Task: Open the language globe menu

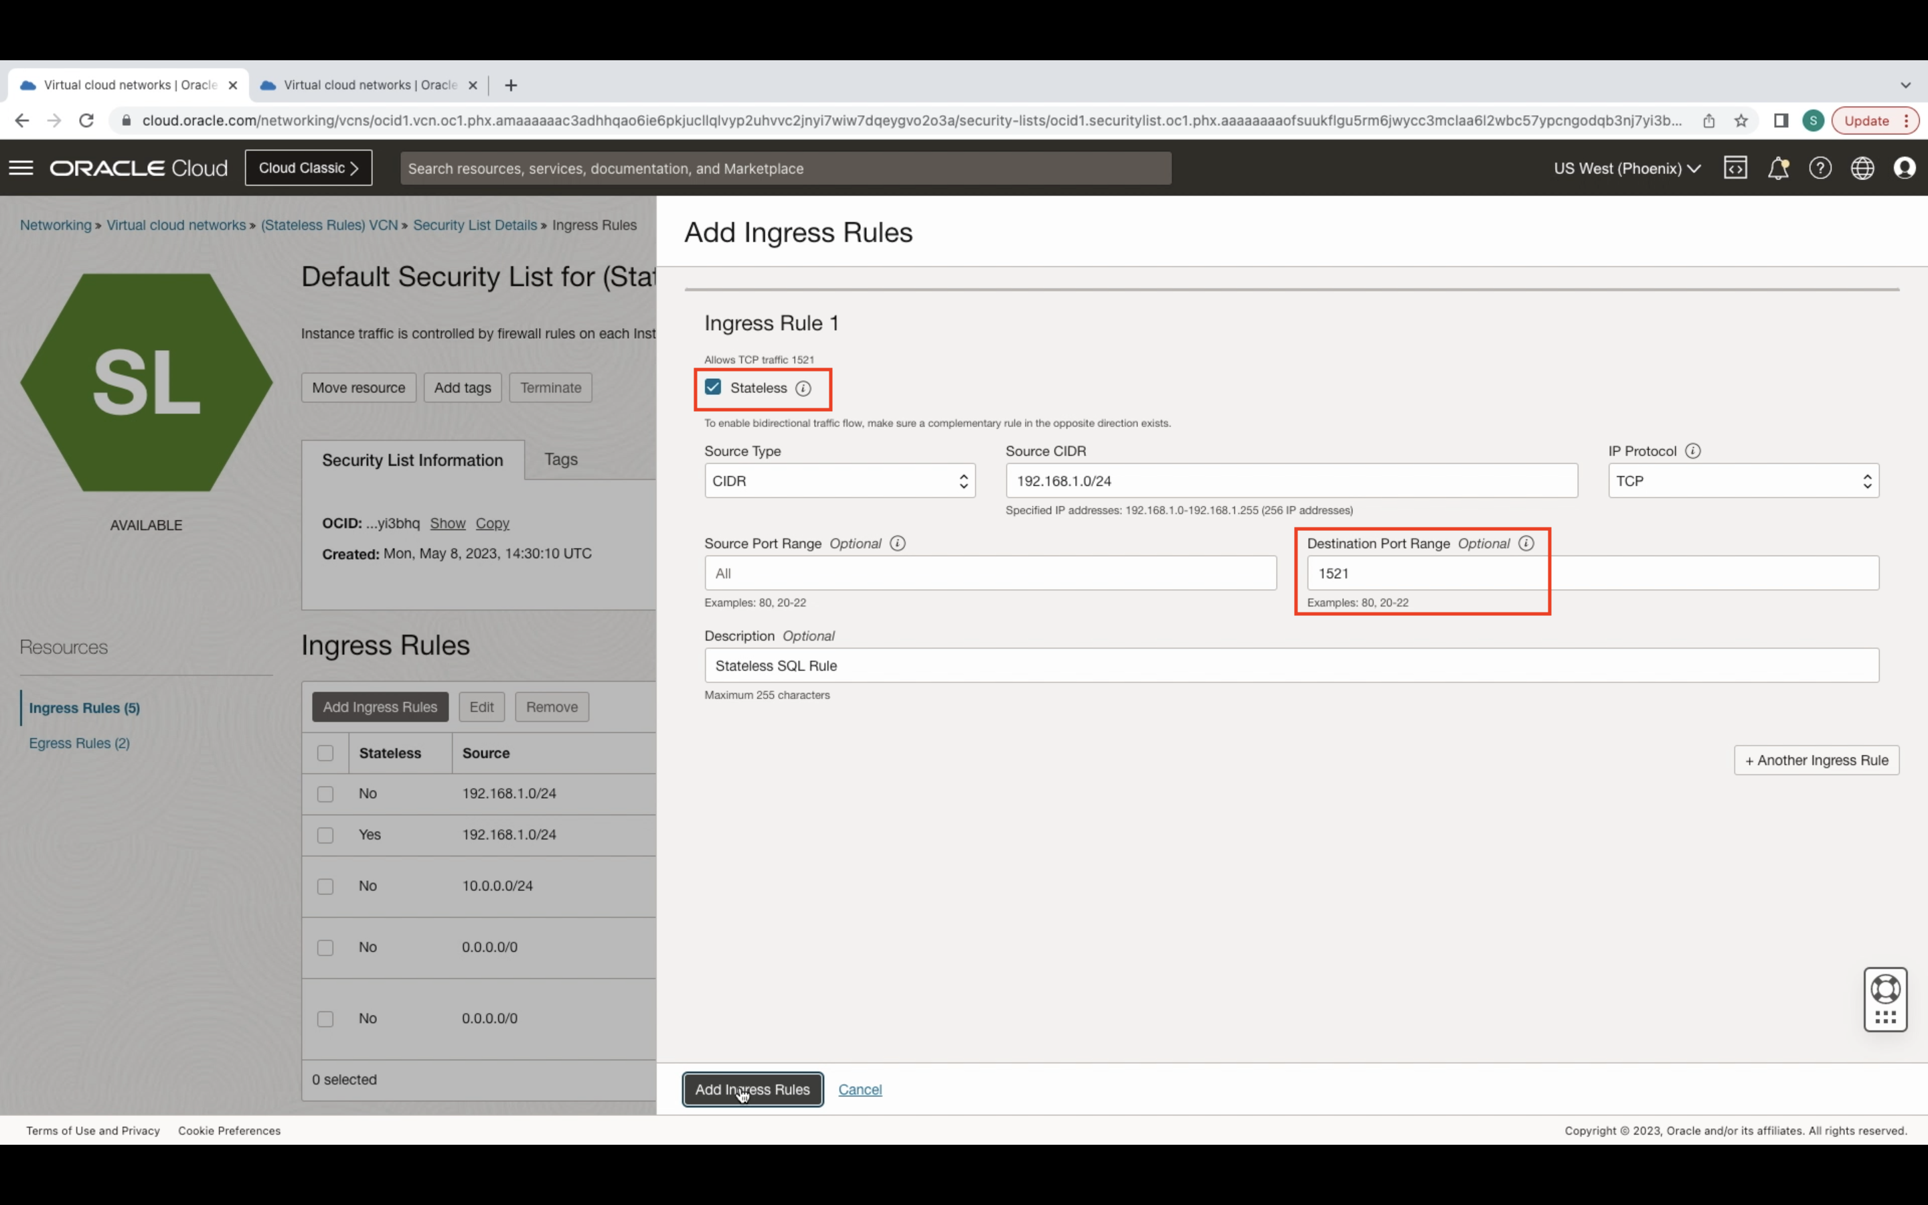Action: click(1862, 168)
